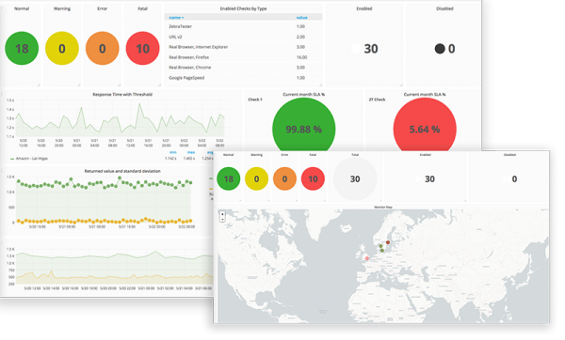Click yellow Warning 0 circle in front dashboard
Screen dimensions: 565x340
[x=256, y=178]
